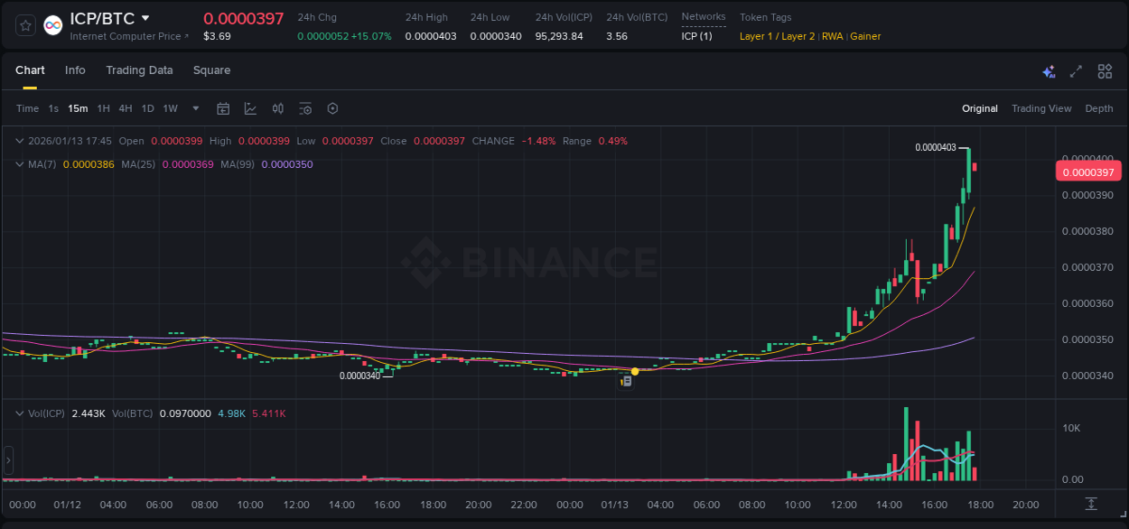Select the chart overlay line icon
The image size is (1129, 529).
tap(250, 108)
